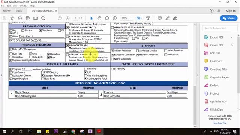The height and width of the screenshot is (135, 240).
Task: Close the Test_RequisitionReport tab
Action: (56, 11)
